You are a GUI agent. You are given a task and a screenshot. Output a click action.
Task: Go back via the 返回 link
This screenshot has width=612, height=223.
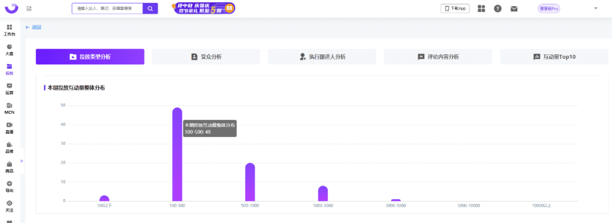(x=33, y=27)
